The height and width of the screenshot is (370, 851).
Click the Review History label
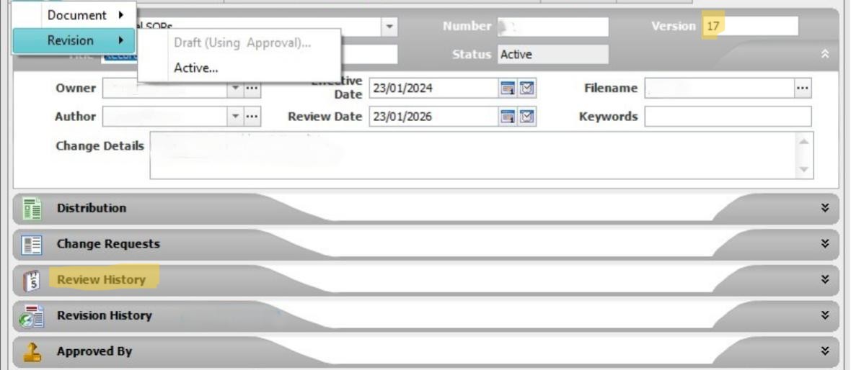[x=102, y=279]
